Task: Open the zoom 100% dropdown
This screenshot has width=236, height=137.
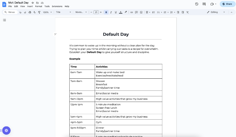Action: pos(47,12)
